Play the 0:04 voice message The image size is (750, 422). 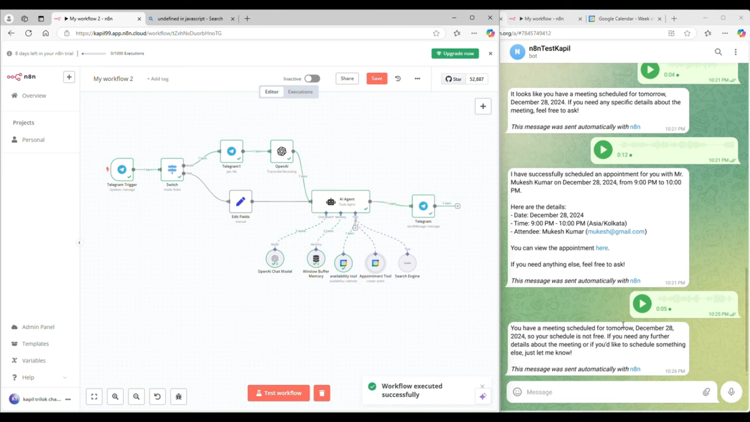(650, 70)
